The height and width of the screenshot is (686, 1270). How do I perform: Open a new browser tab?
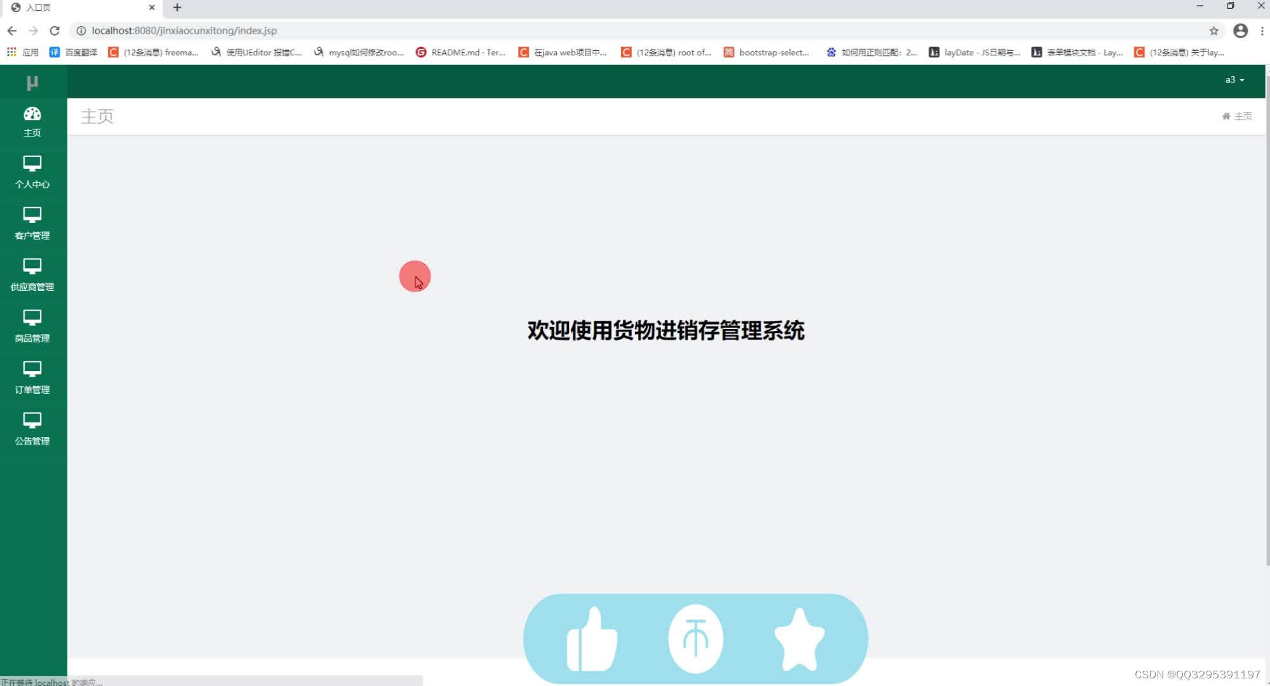point(177,8)
